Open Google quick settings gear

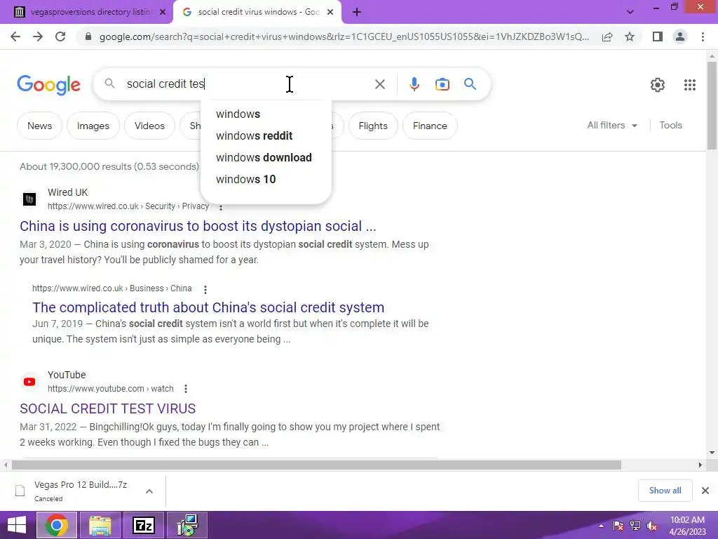click(658, 85)
